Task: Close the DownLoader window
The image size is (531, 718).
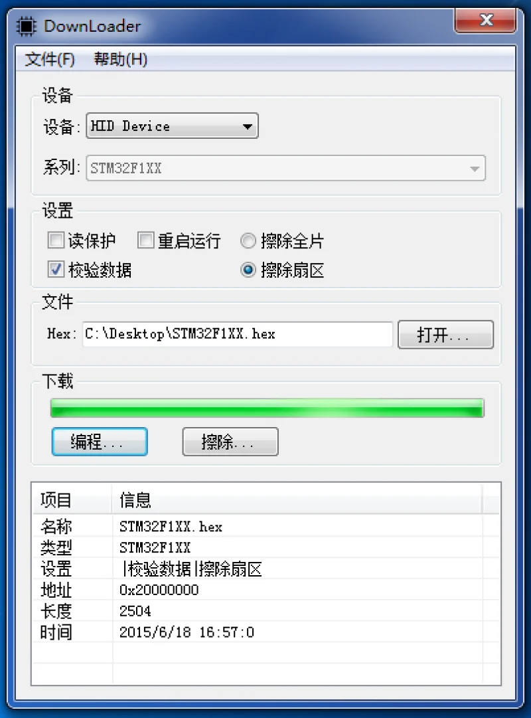Action: click(x=485, y=20)
